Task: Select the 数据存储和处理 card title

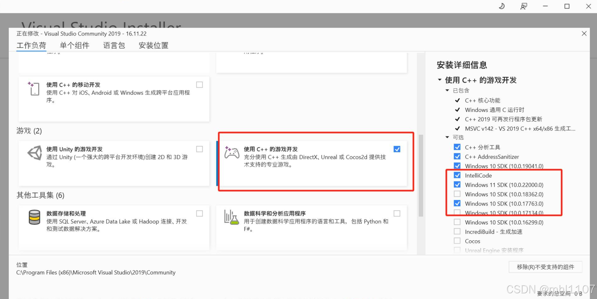Action: pyautogui.click(x=66, y=213)
